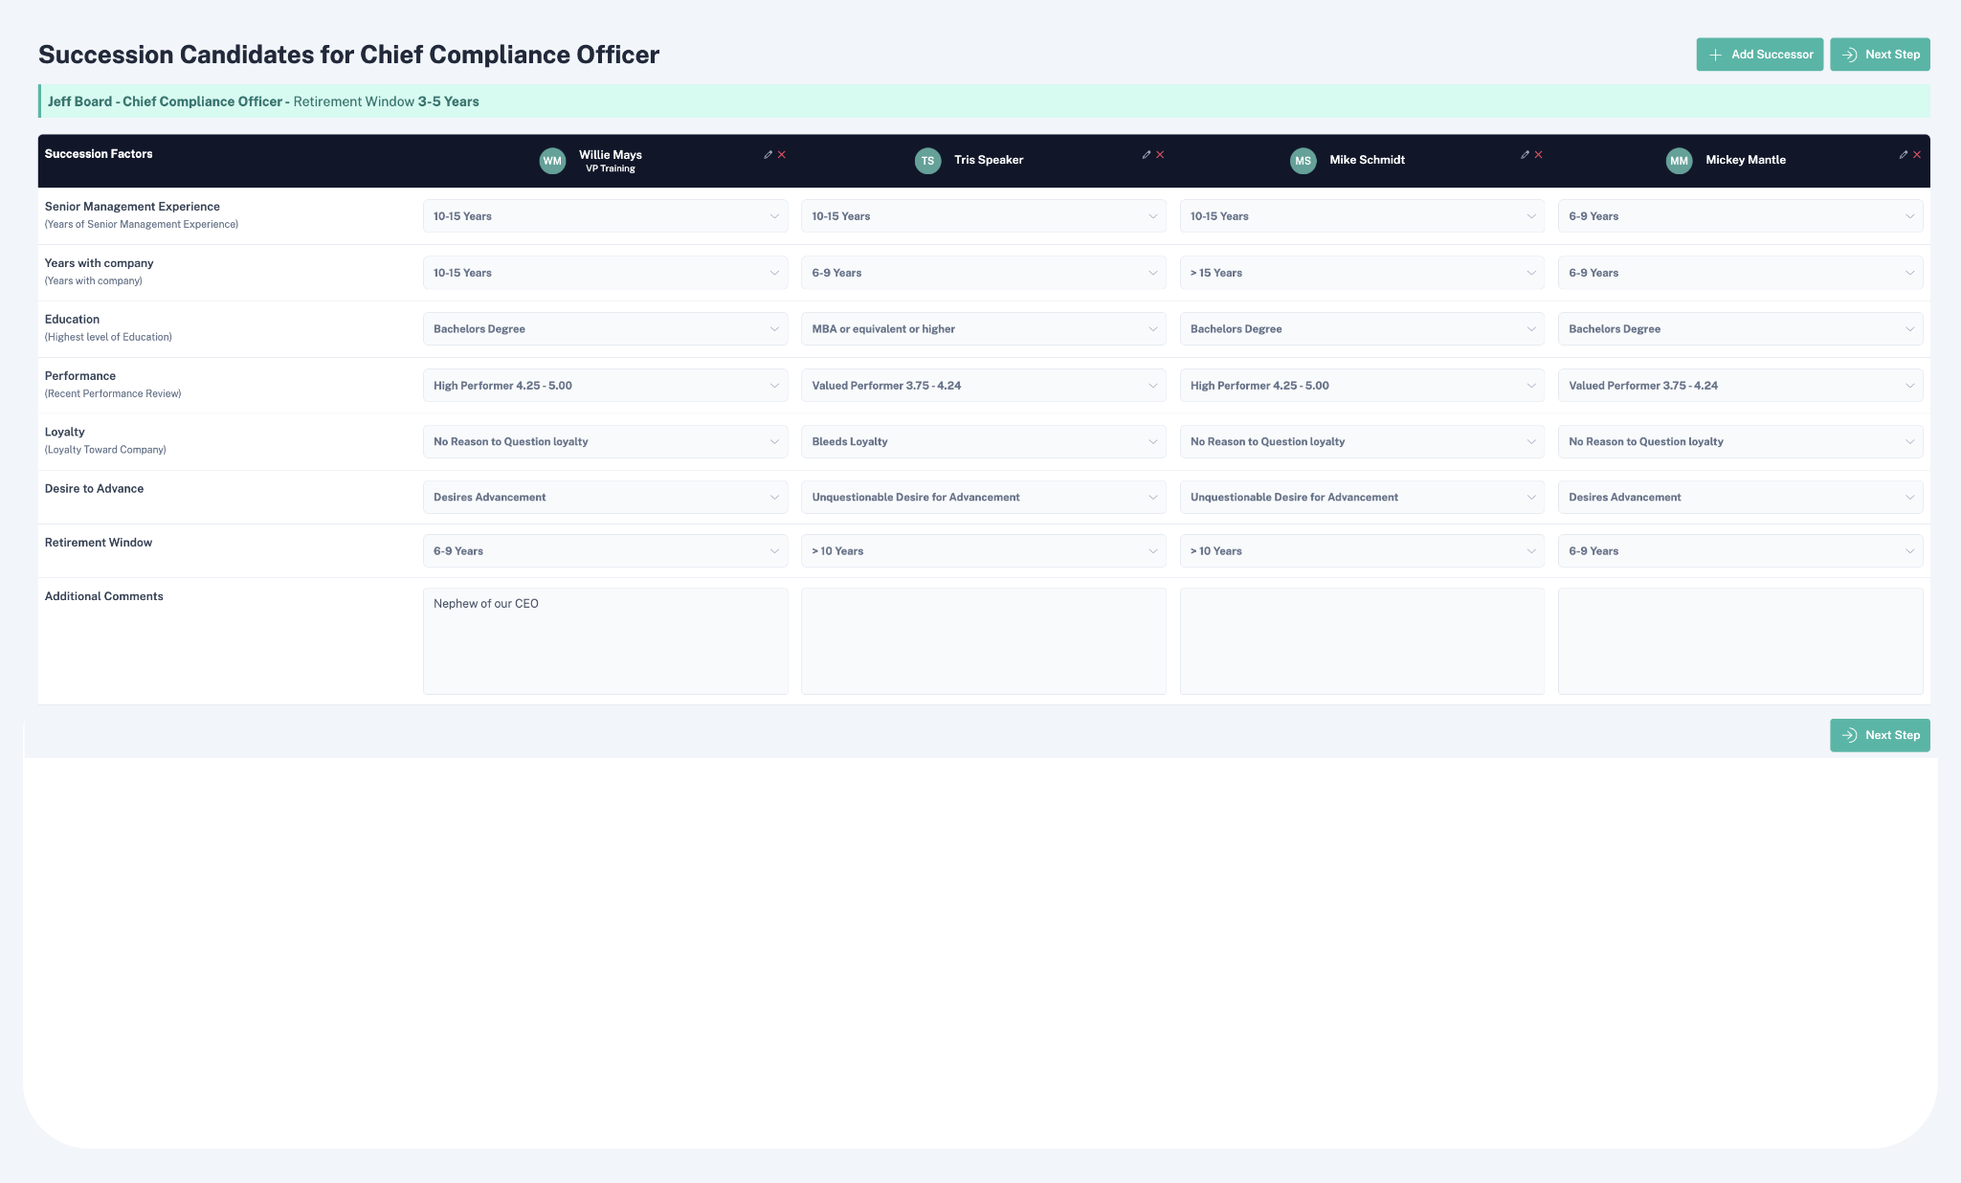Open Mike Schmidt's Performance dropdown

1361,386
